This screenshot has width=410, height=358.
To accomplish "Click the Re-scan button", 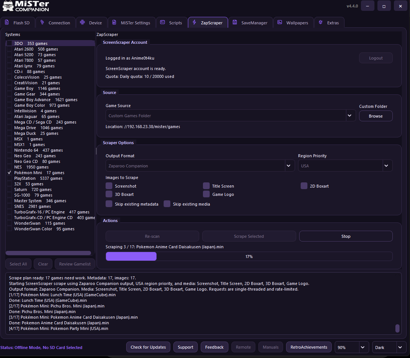I will [152, 236].
